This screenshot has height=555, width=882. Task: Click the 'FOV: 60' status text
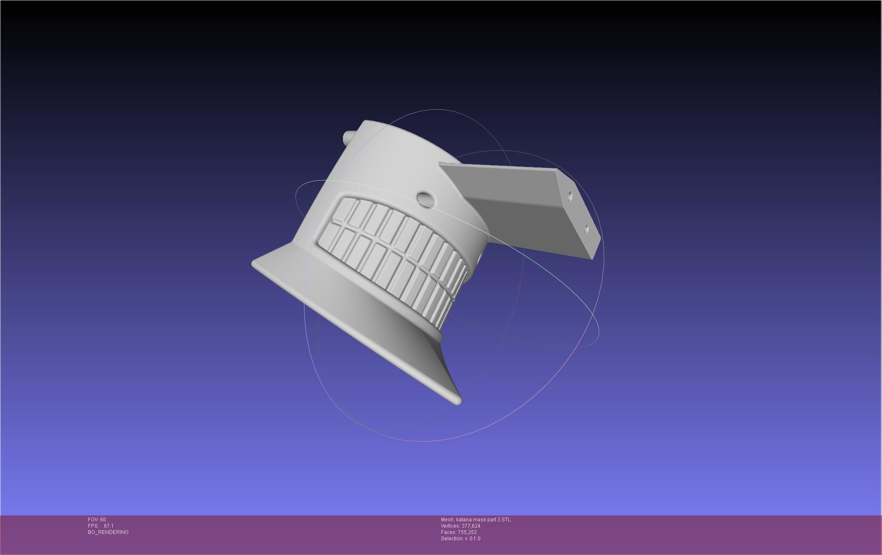tap(97, 520)
